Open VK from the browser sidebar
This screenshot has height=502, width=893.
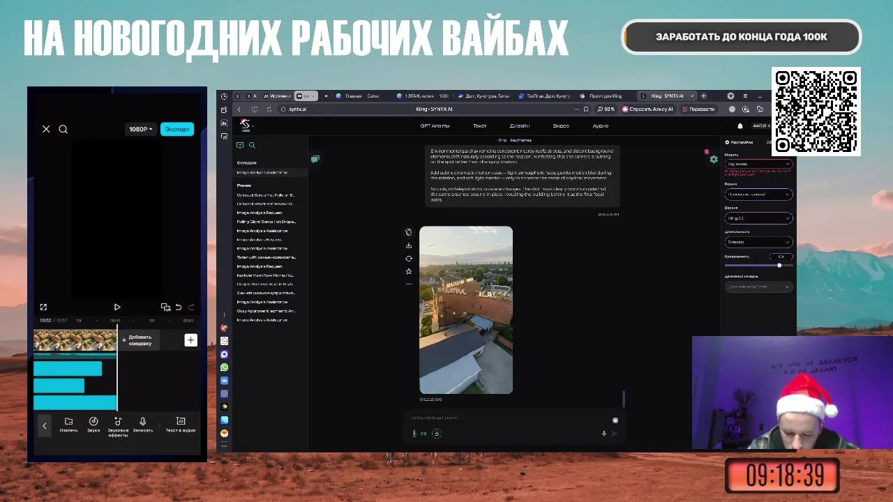click(x=224, y=381)
